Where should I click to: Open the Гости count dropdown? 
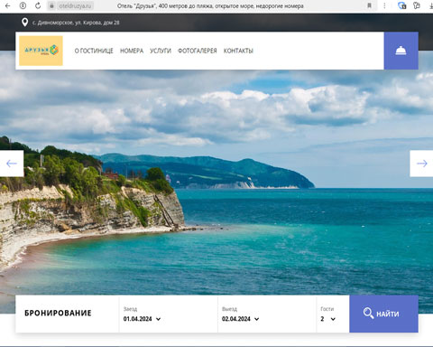[327, 319]
